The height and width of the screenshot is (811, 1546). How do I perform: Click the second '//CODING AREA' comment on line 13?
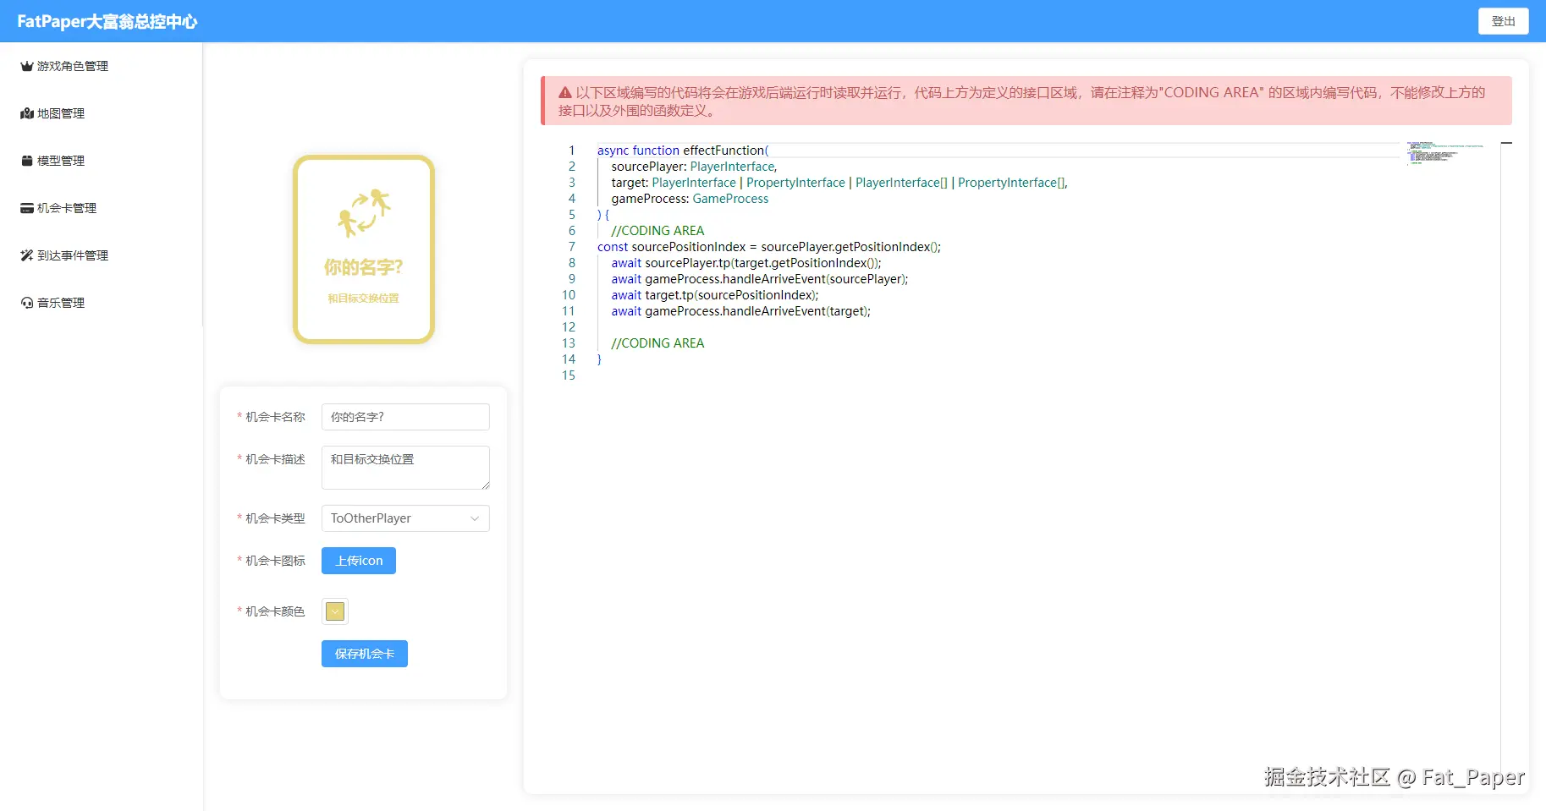[657, 343]
